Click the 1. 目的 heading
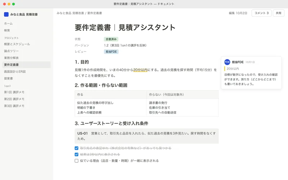 tap(82, 62)
